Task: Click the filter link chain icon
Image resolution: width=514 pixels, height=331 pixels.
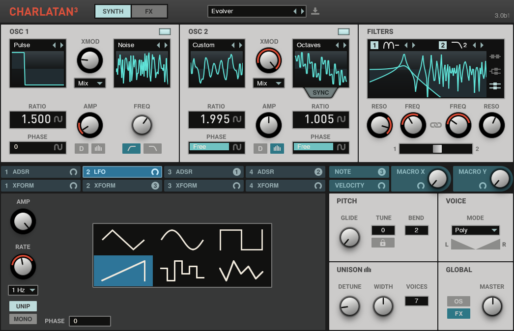Action: [x=436, y=125]
